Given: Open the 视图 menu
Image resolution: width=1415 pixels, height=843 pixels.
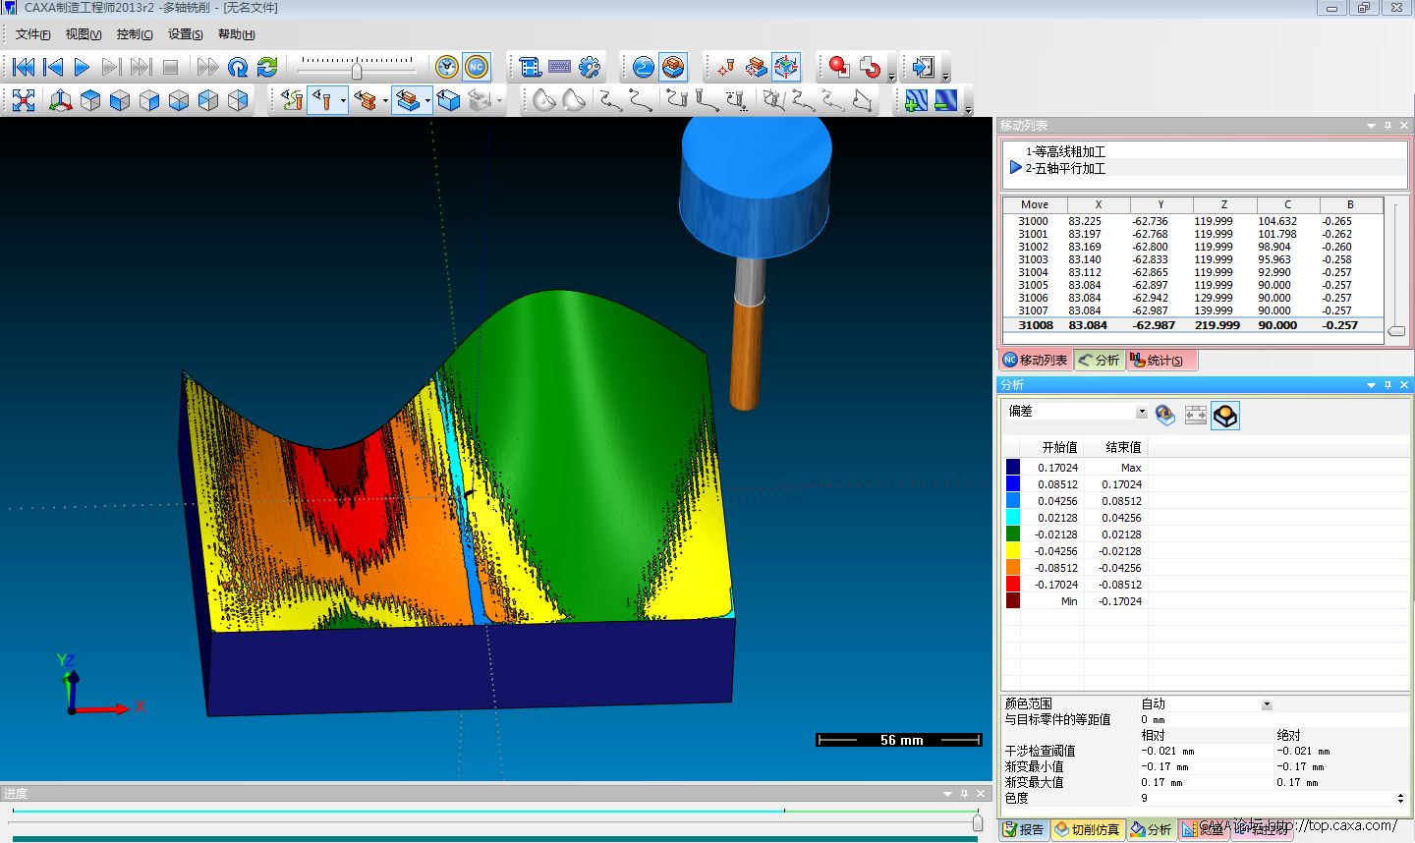Looking at the screenshot, I should [84, 34].
